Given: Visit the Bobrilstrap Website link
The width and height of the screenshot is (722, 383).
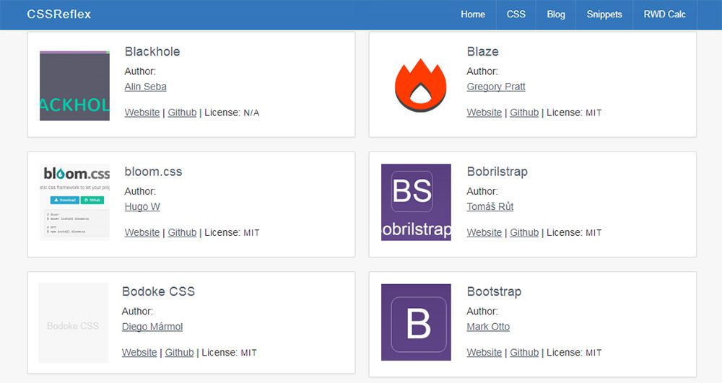Looking at the screenshot, I should click(x=484, y=232).
